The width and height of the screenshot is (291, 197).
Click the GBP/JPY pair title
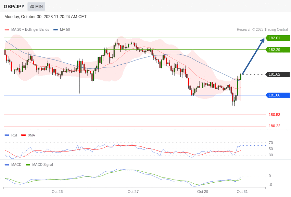pyautogui.click(x=14, y=6)
